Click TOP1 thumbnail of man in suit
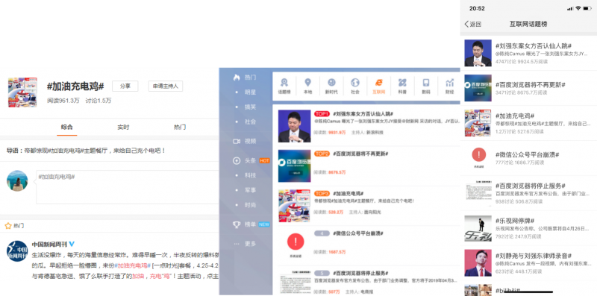 pos(294,126)
